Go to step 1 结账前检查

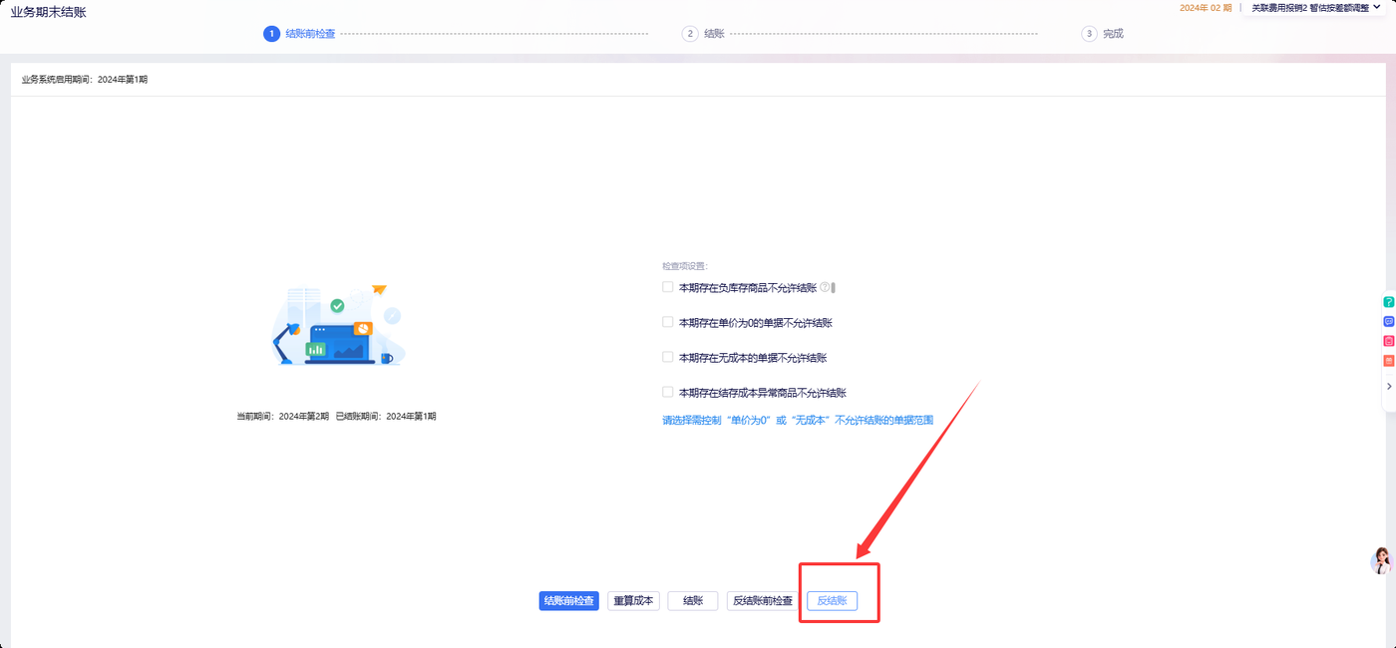point(299,34)
